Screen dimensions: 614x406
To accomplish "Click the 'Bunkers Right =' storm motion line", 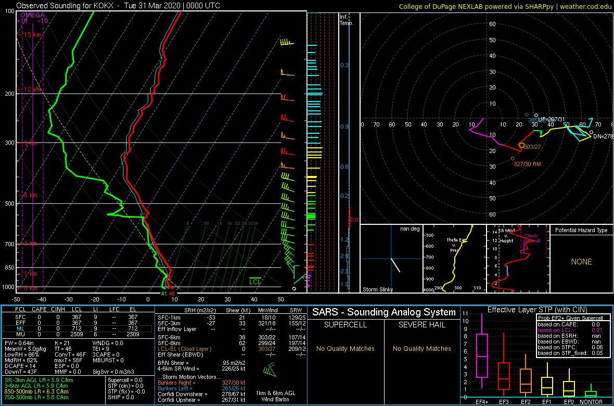I will [202, 383].
